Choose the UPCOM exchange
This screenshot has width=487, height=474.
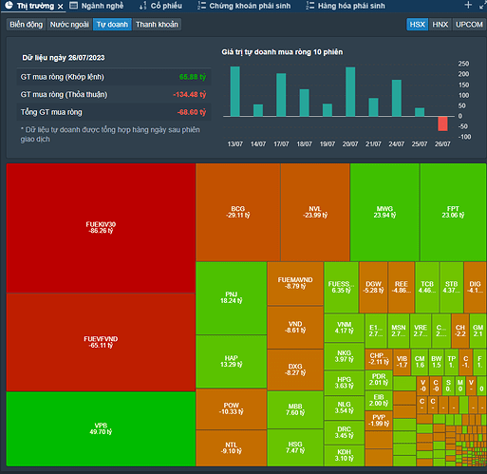point(469,25)
